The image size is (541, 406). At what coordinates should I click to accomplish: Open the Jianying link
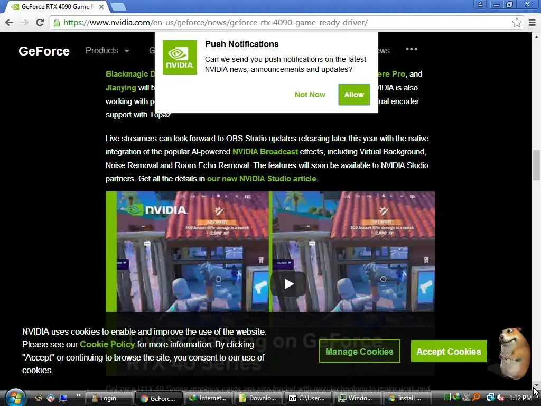[121, 88]
